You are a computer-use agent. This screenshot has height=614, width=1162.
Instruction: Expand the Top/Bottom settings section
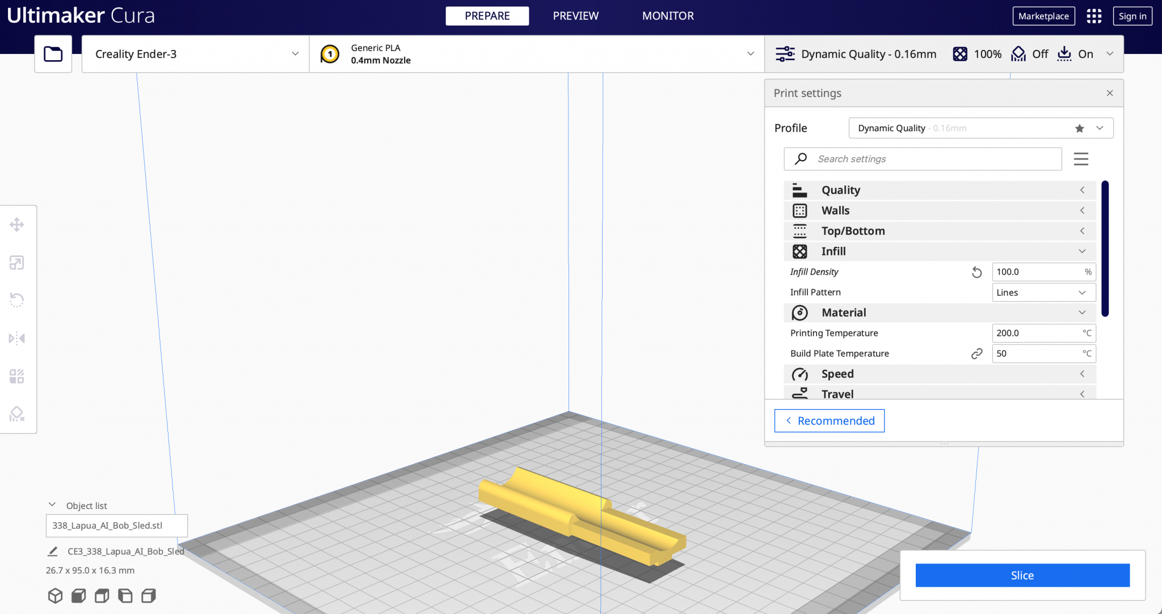click(x=940, y=231)
